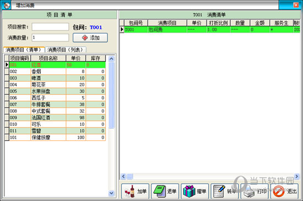Click the application icon in the title bar

pyautogui.click(x=6, y=5)
